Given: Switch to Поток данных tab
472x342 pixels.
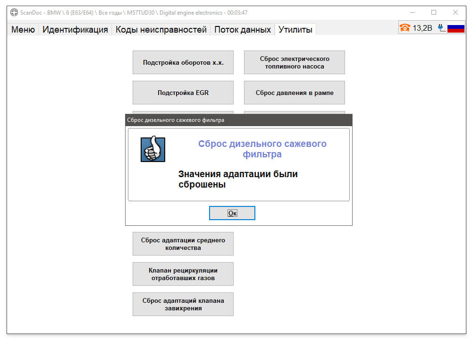Looking at the screenshot, I should 243,30.
